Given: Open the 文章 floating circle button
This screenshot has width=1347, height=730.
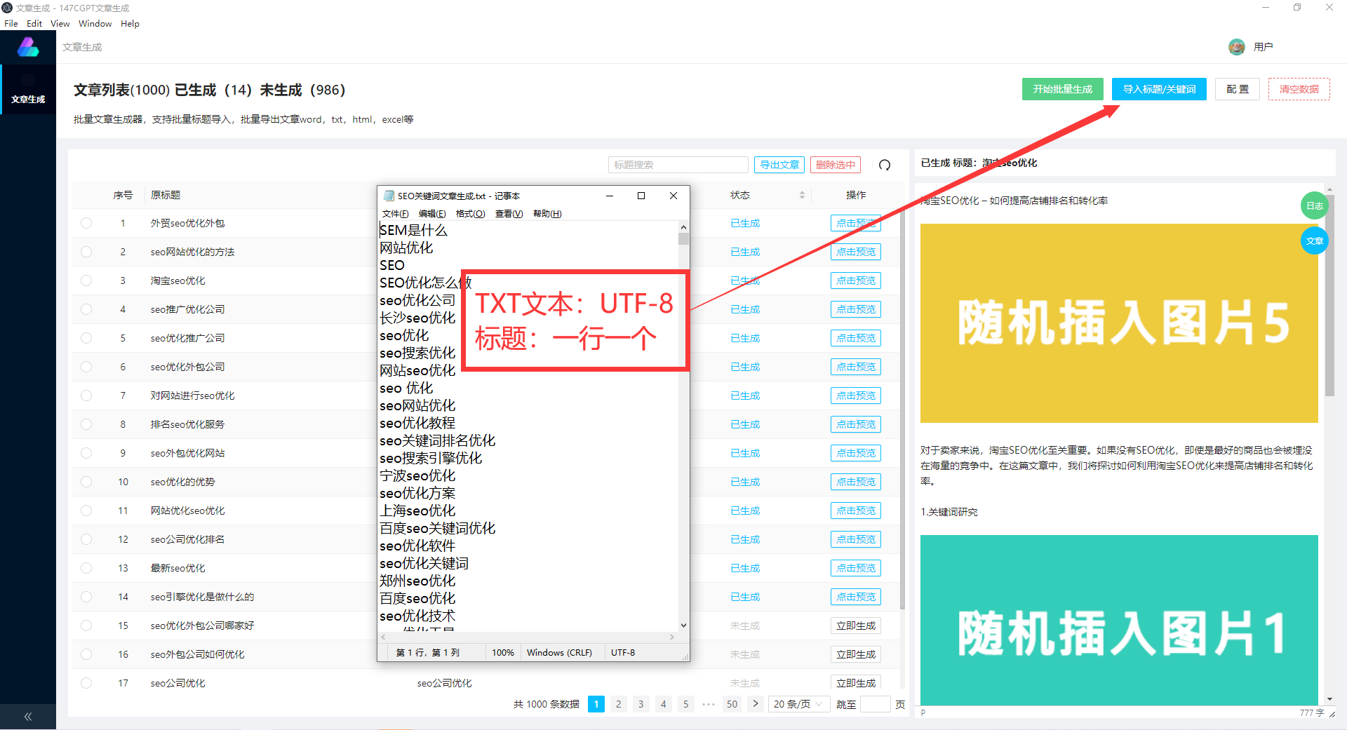Looking at the screenshot, I should coord(1314,241).
